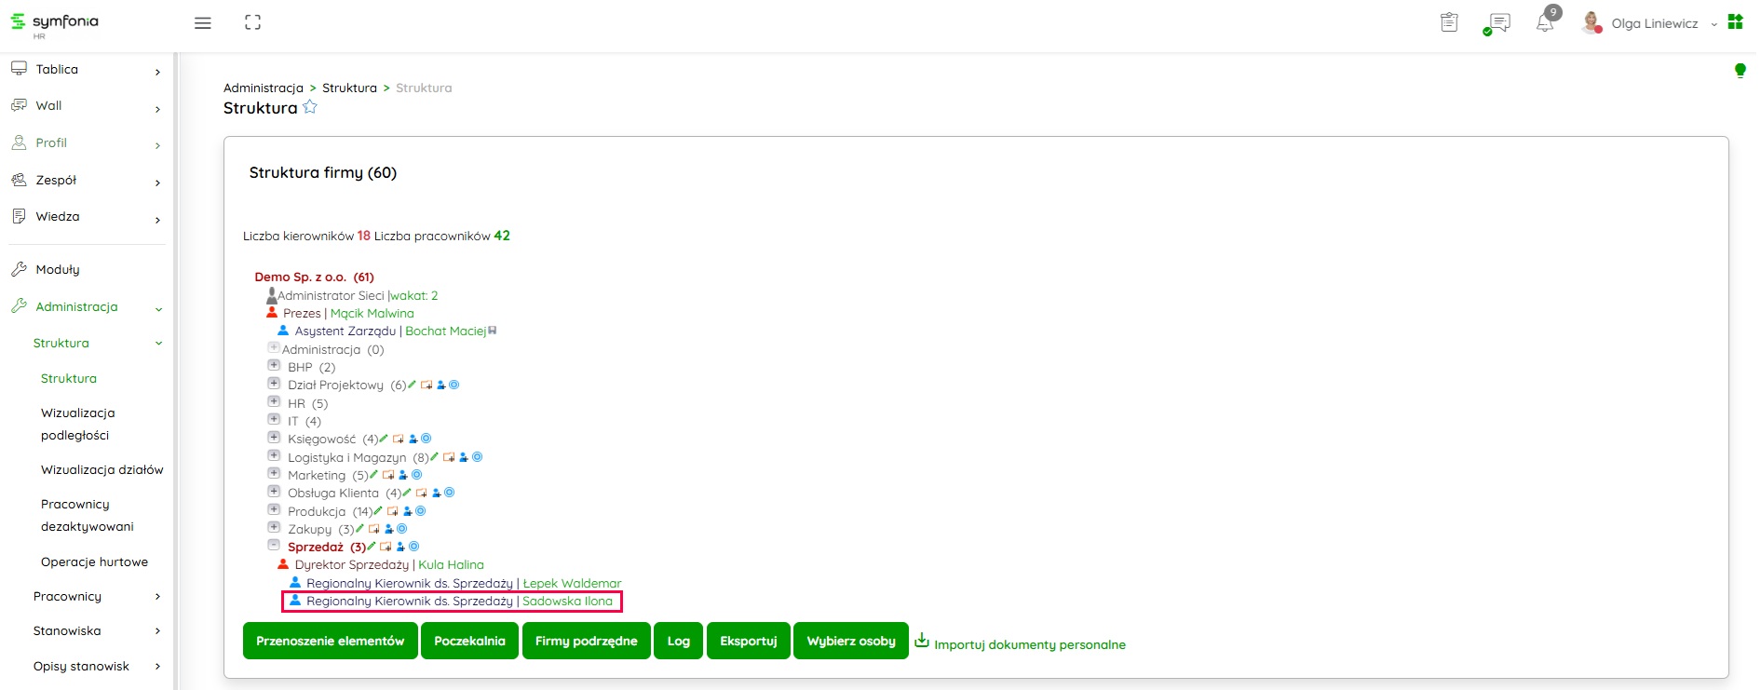
Task: Click the Eksportuj button
Action: click(x=748, y=641)
